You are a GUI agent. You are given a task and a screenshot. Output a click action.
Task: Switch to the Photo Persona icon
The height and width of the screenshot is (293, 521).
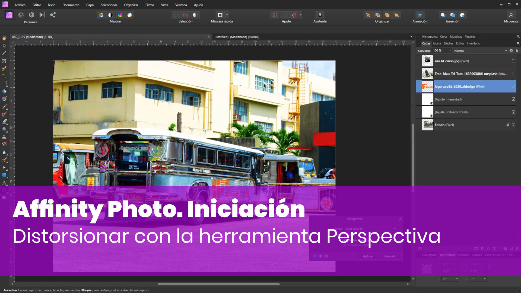tap(9, 15)
